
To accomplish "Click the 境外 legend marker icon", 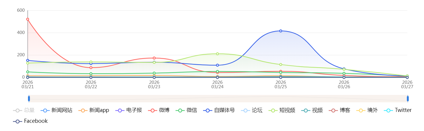I will (360, 110).
